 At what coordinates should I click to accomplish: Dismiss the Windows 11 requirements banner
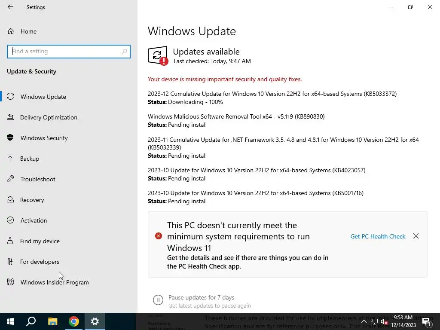tap(416, 236)
